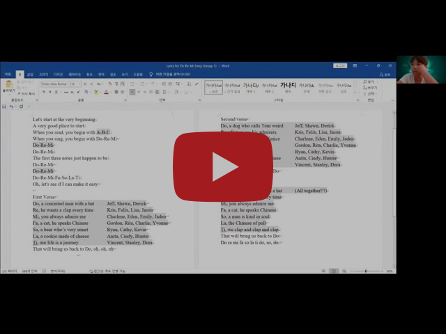Switch to the Design ribbon tab
This screenshot has height=334, width=446.
[x=58, y=74]
